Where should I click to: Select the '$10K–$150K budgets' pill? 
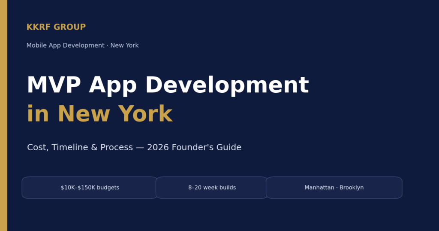[90, 188]
